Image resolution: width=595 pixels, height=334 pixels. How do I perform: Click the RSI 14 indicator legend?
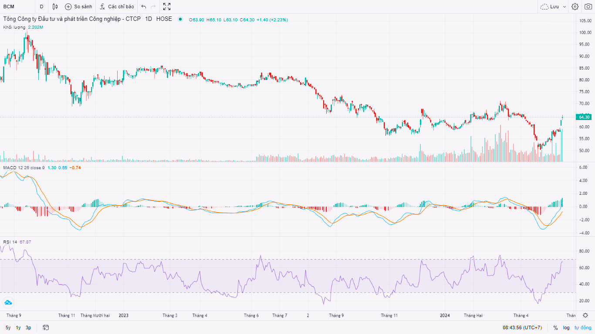click(x=10, y=242)
